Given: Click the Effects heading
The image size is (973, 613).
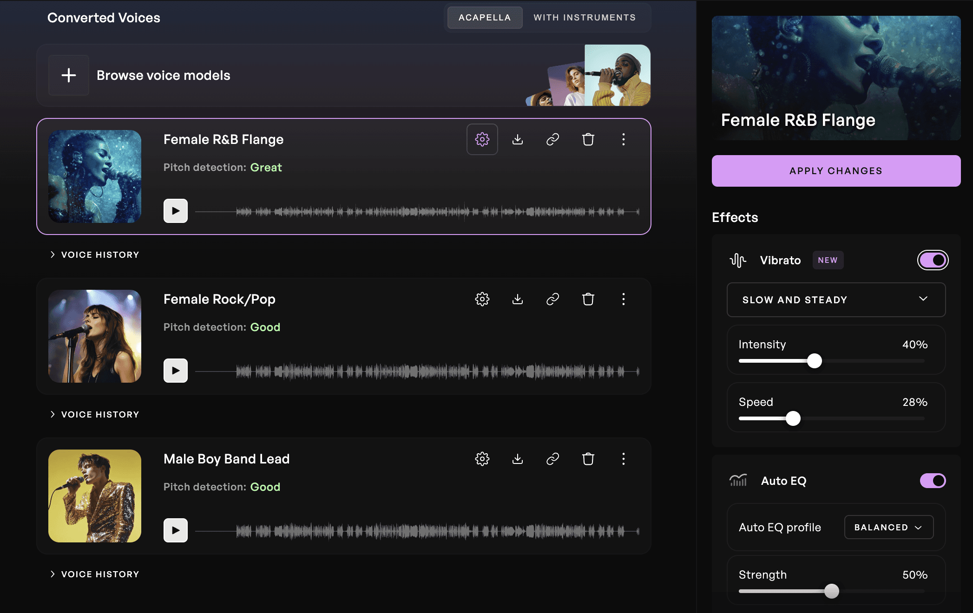Looking at the screenshot, I should (735, 217).
